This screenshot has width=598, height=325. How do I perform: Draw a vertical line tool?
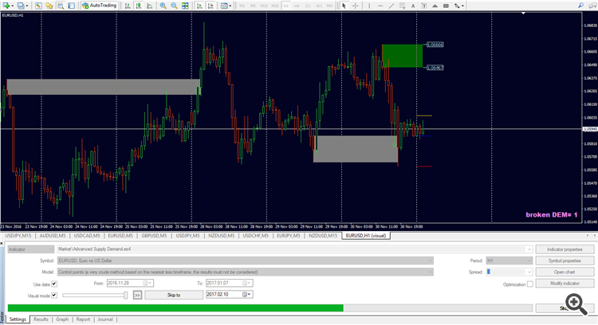click(369, 6)
